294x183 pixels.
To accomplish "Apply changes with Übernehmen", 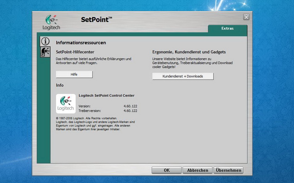I will [x=228, y=170].
